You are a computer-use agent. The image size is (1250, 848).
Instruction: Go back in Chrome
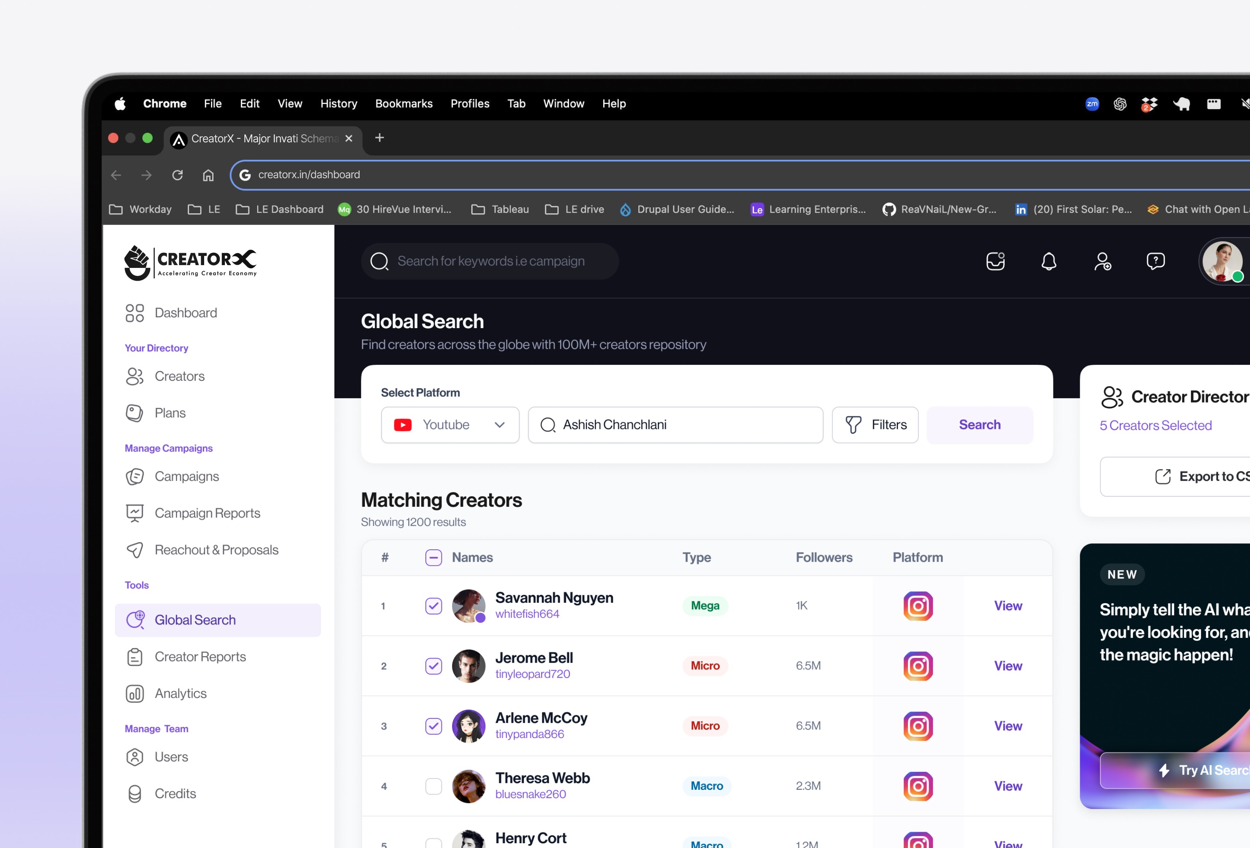[x=116, y=175]
